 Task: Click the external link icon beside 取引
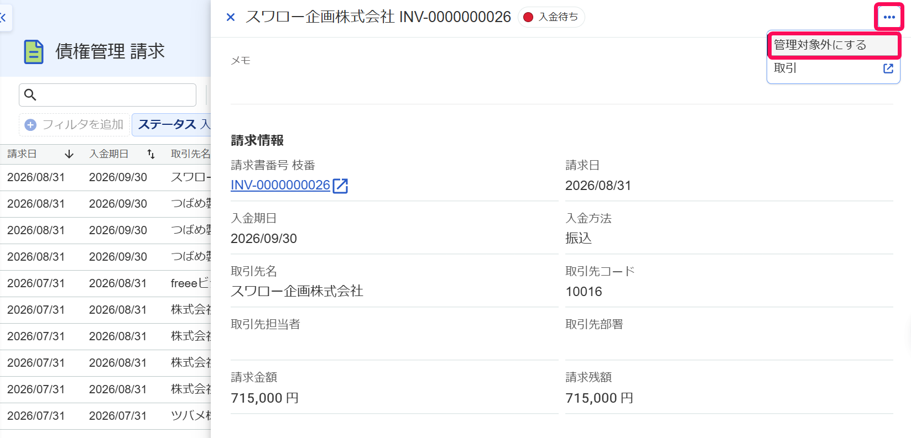tap(888, 68)
